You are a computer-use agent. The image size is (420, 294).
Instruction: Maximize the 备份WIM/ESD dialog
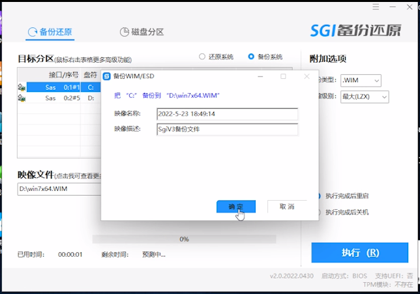283,76
